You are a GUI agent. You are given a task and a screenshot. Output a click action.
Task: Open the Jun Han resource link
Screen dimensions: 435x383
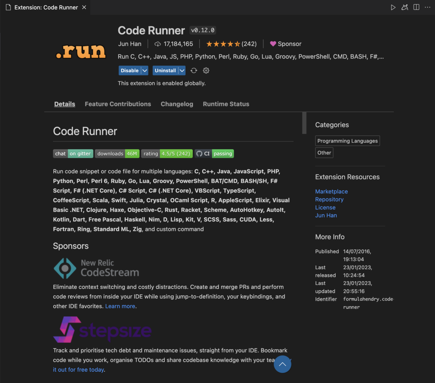pos(326,215)
